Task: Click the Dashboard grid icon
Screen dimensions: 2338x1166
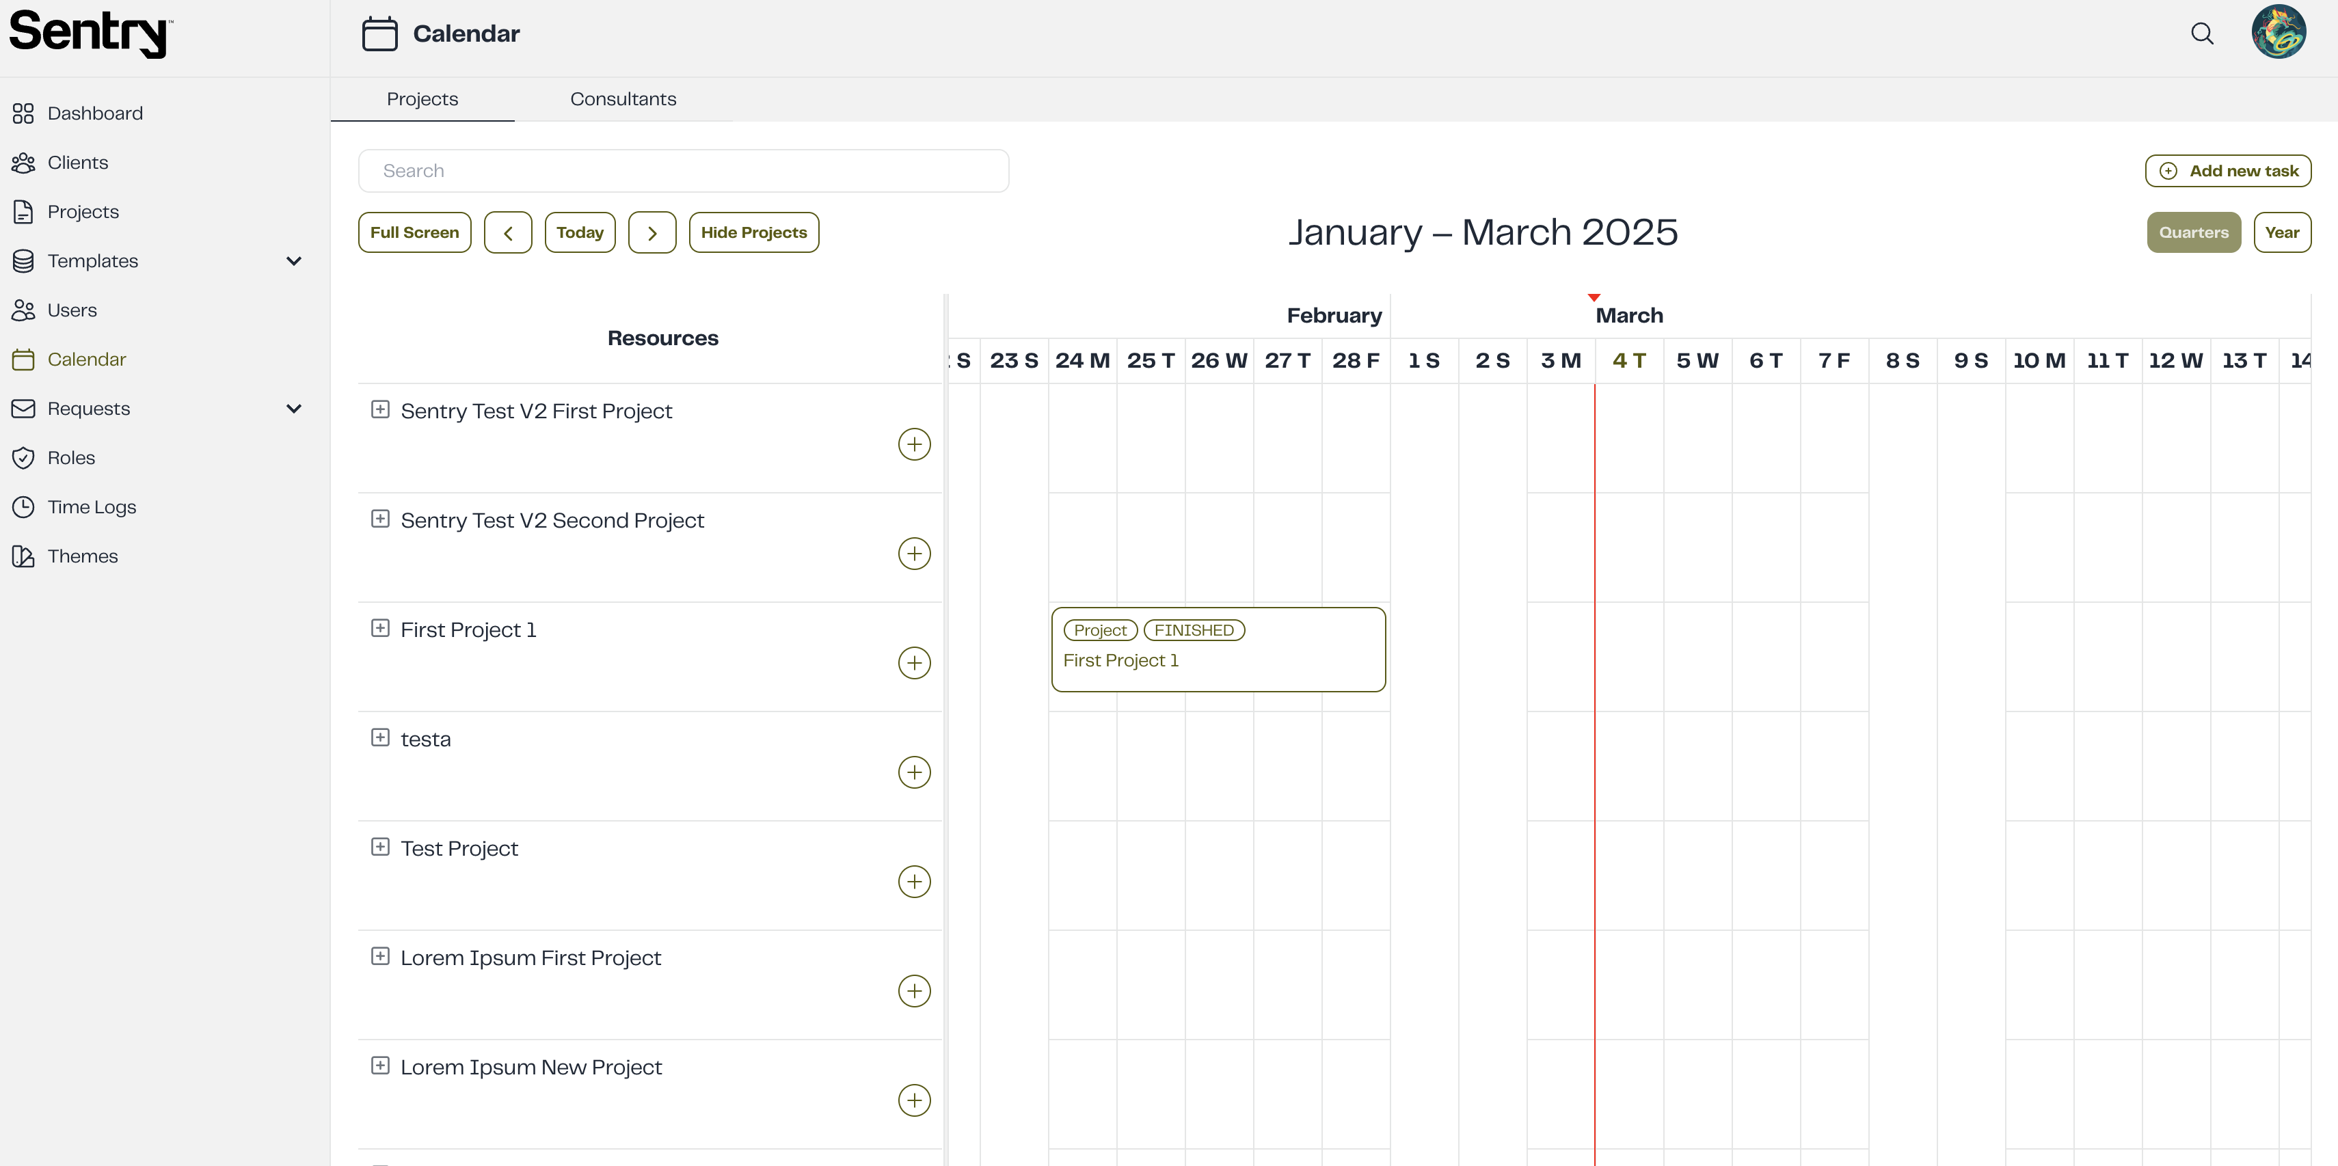Action: click(x=24, y=113)
